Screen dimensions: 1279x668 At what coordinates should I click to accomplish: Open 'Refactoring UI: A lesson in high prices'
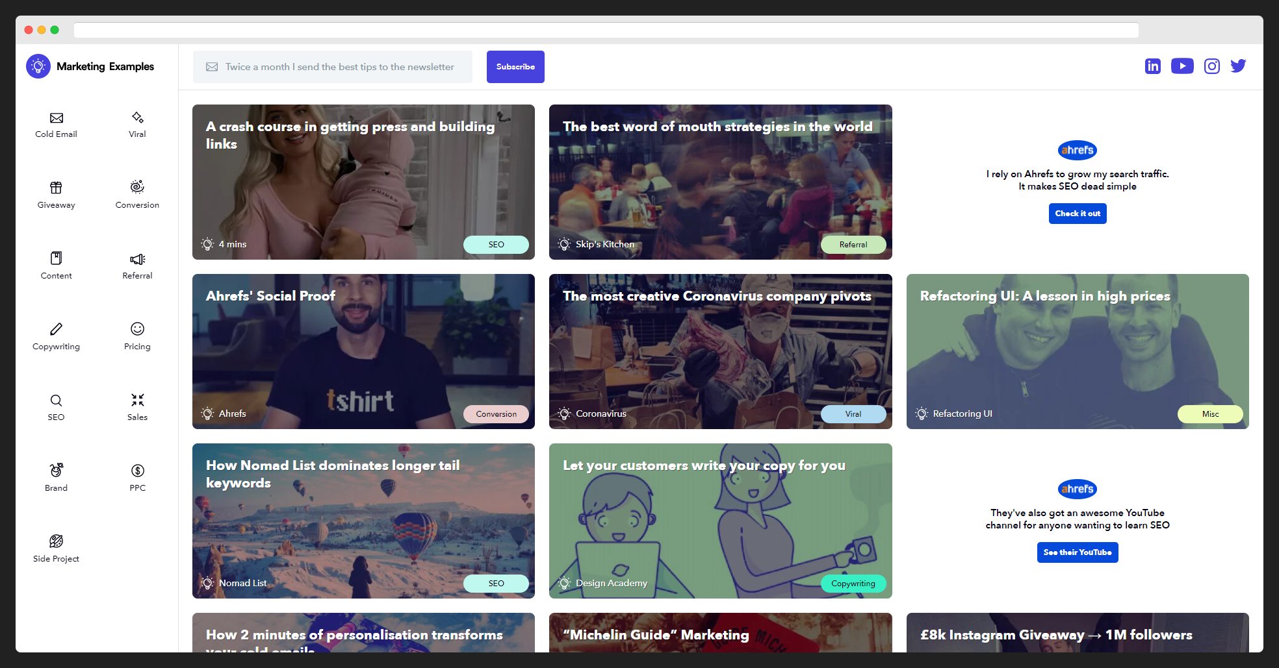click(1078, 351)
